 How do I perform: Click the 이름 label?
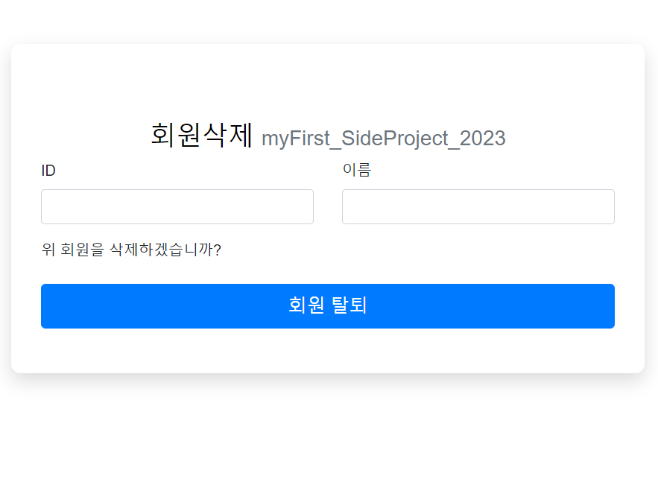357,170
